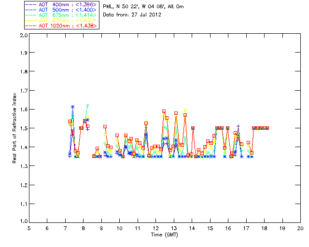
Task: Click the x-axis label 12
Action: [155, 228]
